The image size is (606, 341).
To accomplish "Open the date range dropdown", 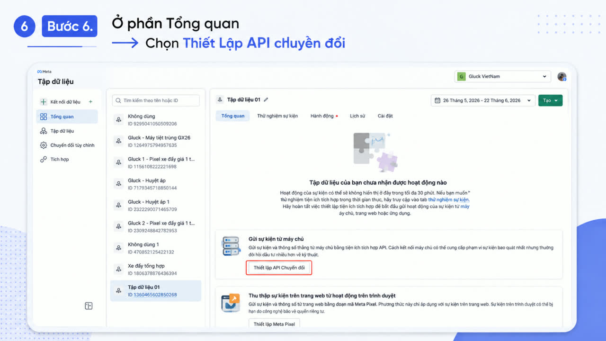I will coord(483,100).
